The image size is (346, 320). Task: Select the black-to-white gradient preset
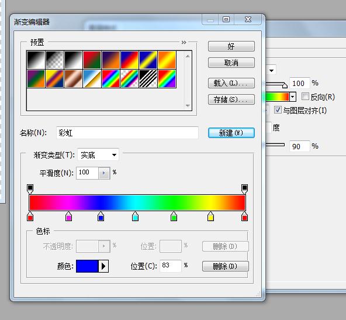click(36, 60)
